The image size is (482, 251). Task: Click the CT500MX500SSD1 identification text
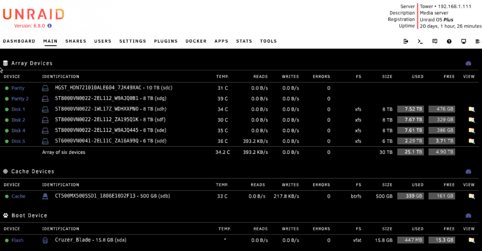click(112, 196)
